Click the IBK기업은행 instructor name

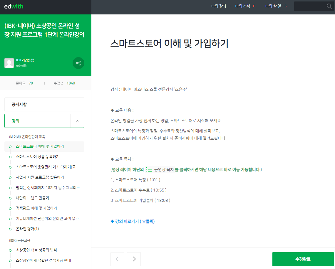(x=25, y=60)
